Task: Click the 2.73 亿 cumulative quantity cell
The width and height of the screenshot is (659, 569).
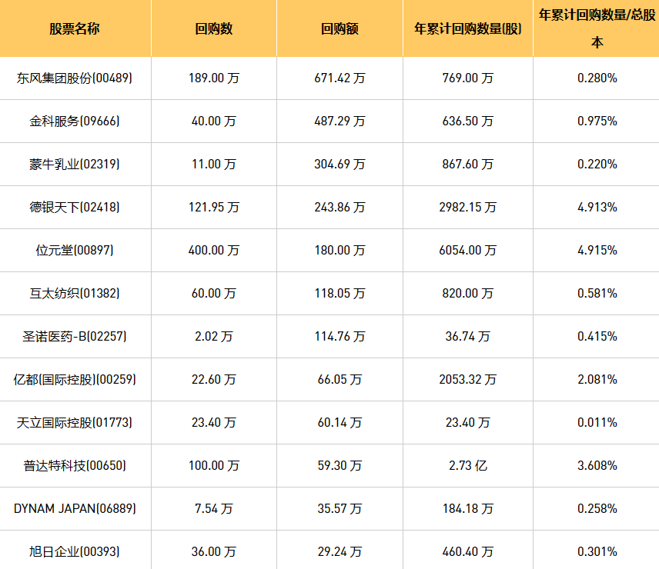Action: (x=468, y=466)
